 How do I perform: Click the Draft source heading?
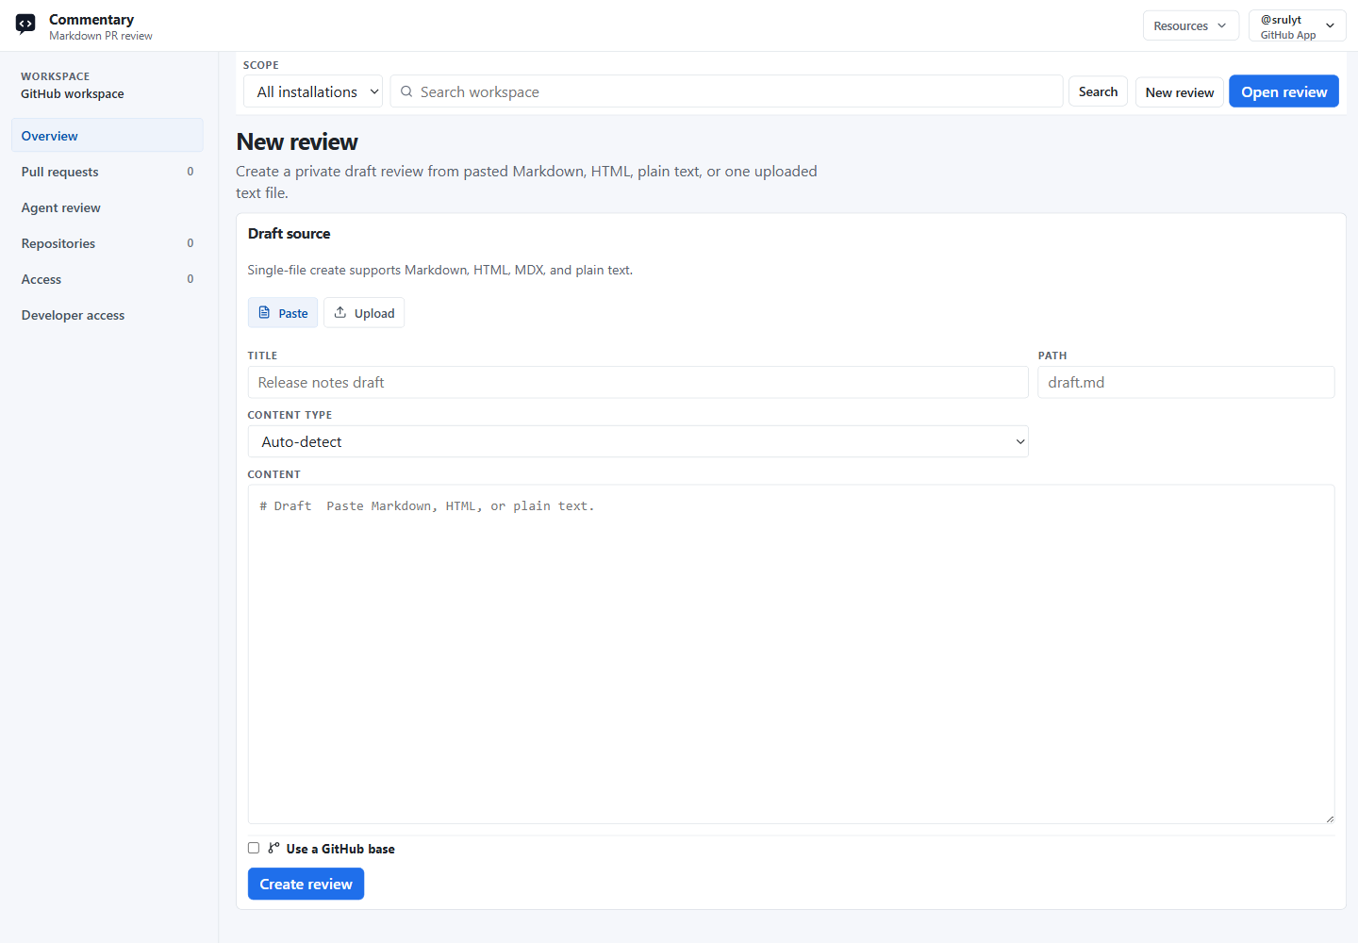point(290,234)
